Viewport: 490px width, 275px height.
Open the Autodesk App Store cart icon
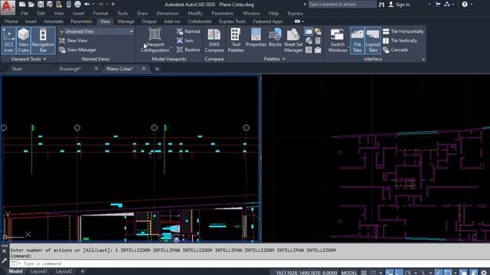point(438,5)
